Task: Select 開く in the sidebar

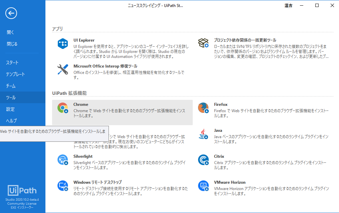Action: [x=10, y=32]
